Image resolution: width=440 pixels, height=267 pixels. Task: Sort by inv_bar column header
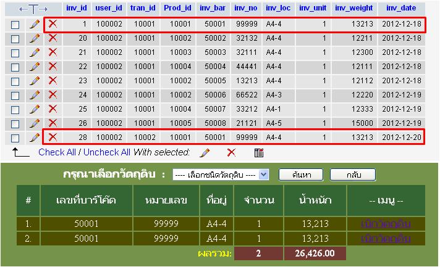[x=213, y=8]
